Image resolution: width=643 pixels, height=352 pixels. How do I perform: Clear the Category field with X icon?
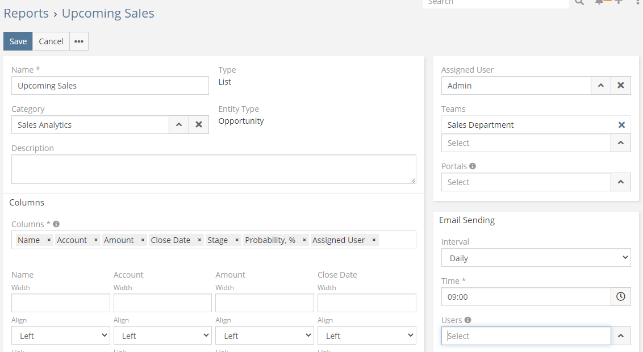pos(199,125)
